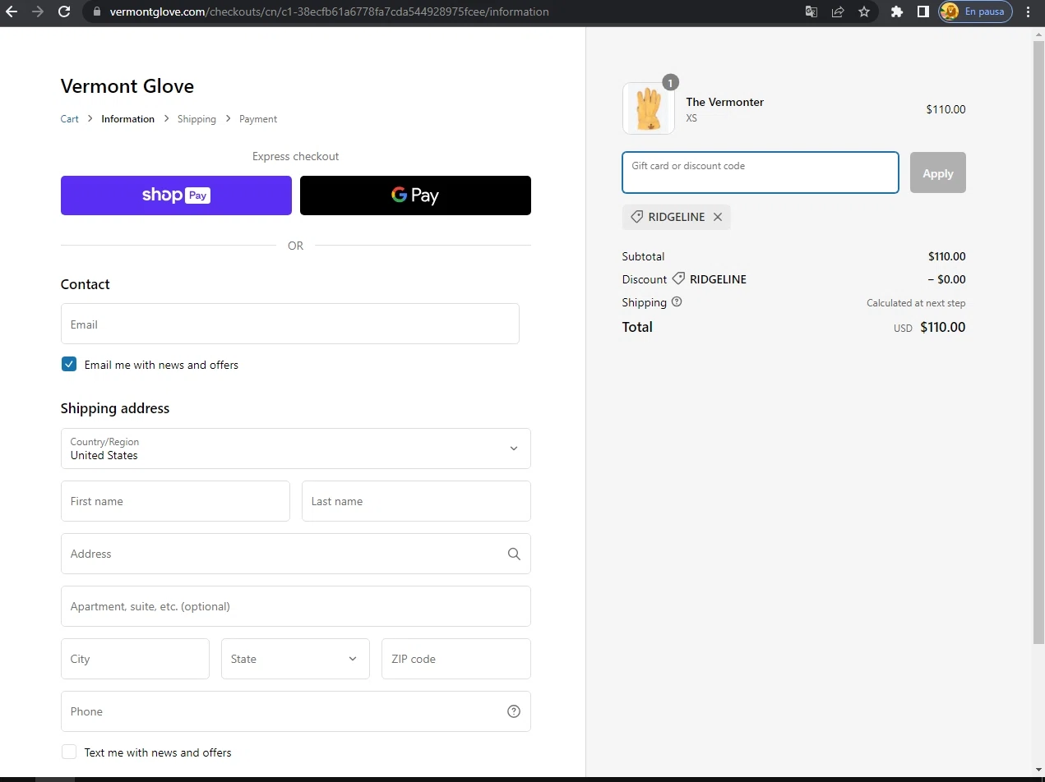This screenshot has height=782, width=1045.
Task: Open the Chrome extensions puzzle icon
Action: pos(897,11)
